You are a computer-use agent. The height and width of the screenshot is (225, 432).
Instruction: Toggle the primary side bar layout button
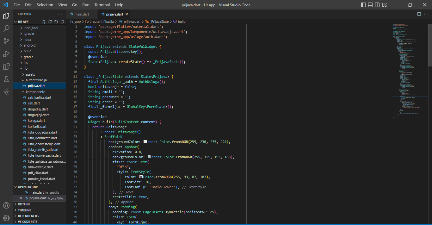(364, 5)
